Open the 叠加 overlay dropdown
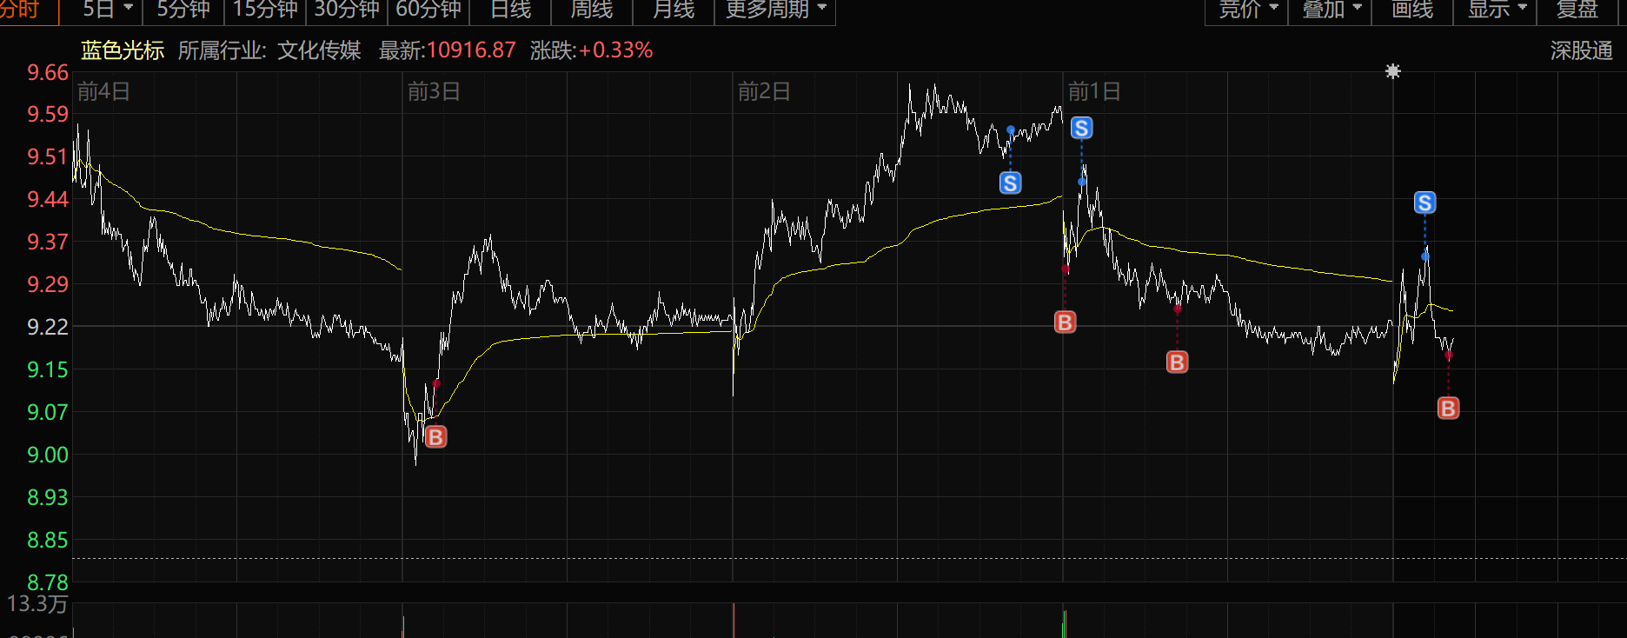 pos(1331,10)
